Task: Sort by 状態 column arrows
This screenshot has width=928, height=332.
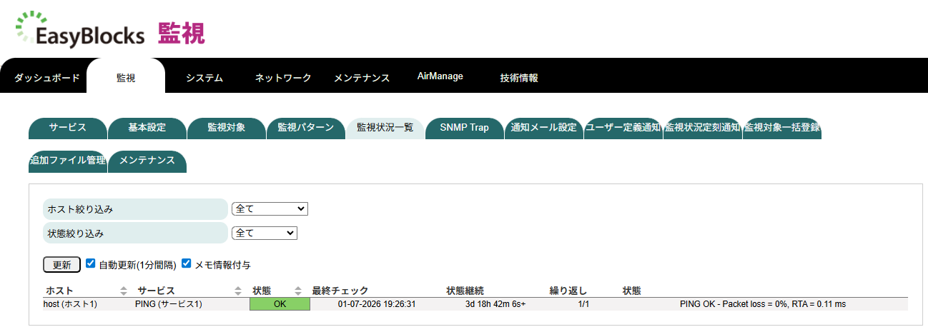Action: point(298,291)
